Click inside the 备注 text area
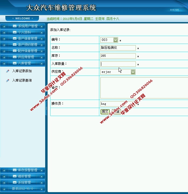 [144, 88]
